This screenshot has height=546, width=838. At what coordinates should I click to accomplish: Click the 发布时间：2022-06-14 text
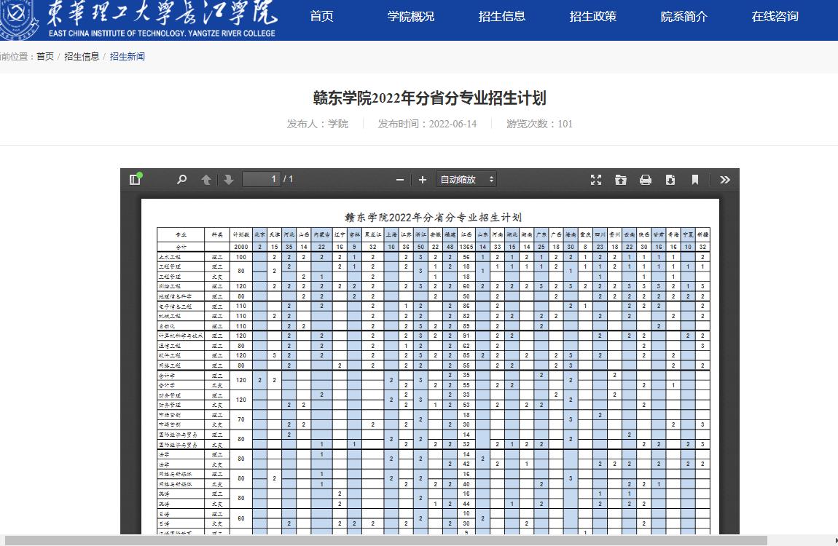point(427,124)
